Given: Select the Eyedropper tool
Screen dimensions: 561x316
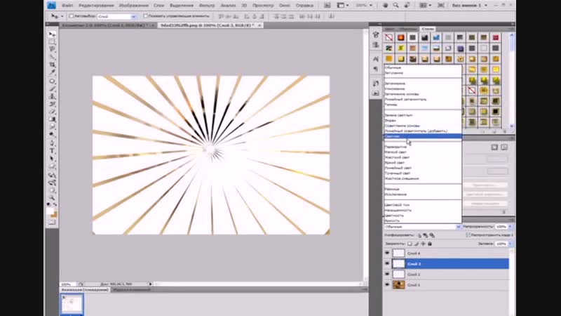Looking at the screenshot, I should 52,72.
